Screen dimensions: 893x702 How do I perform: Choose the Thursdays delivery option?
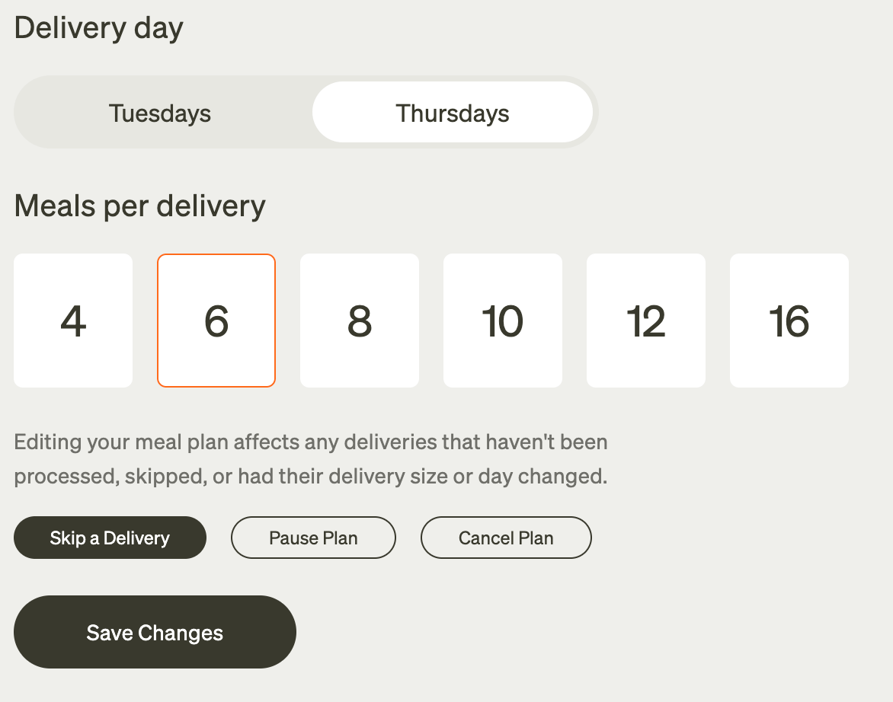coord(453,113)
